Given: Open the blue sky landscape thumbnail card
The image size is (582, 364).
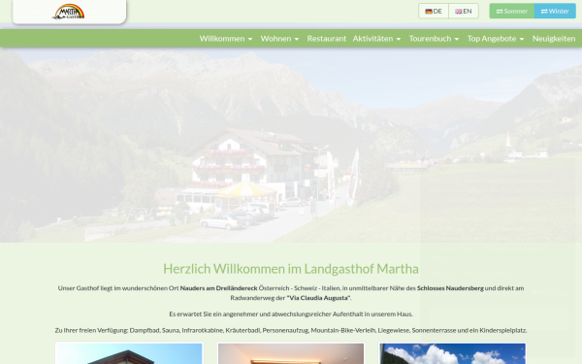Looking at the screenshot, I should 452,353.
